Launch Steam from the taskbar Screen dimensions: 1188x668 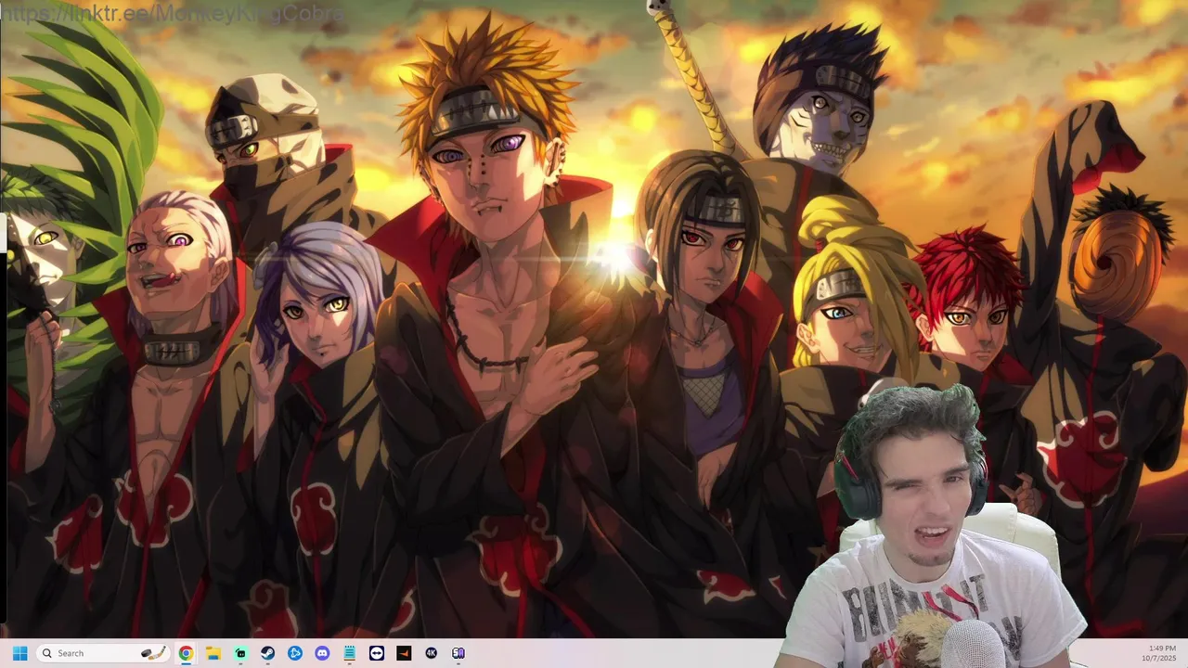click(x=267, y=653)
